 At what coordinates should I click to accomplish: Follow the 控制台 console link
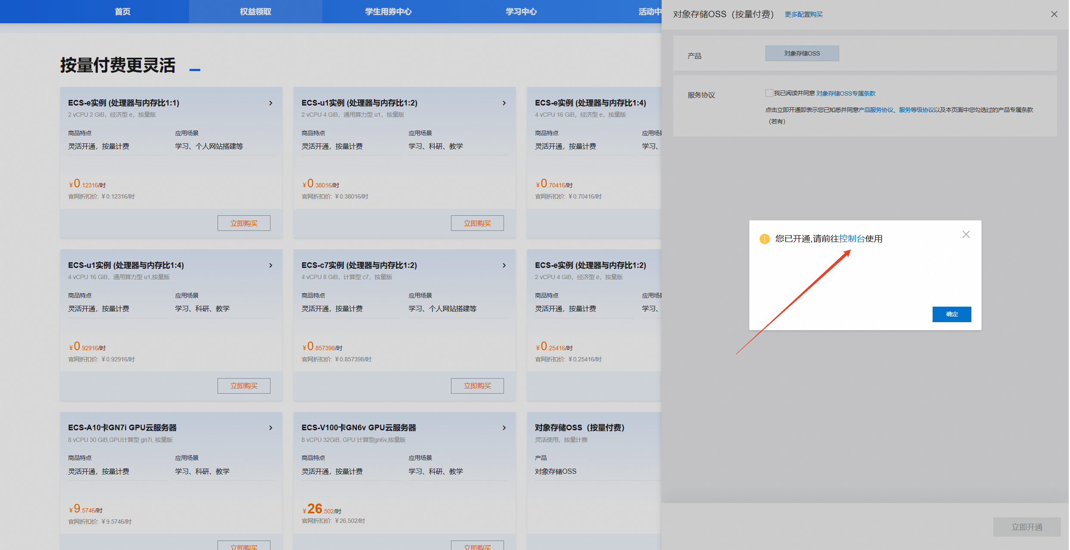(x=852, y=239)
